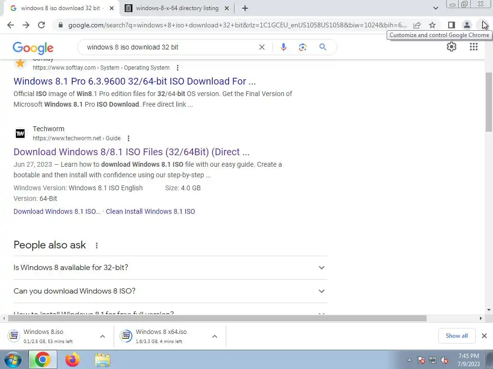Viewport: 493px width, 369px height.
Task: Click the Techworm site name
Action: coord(49,129)
